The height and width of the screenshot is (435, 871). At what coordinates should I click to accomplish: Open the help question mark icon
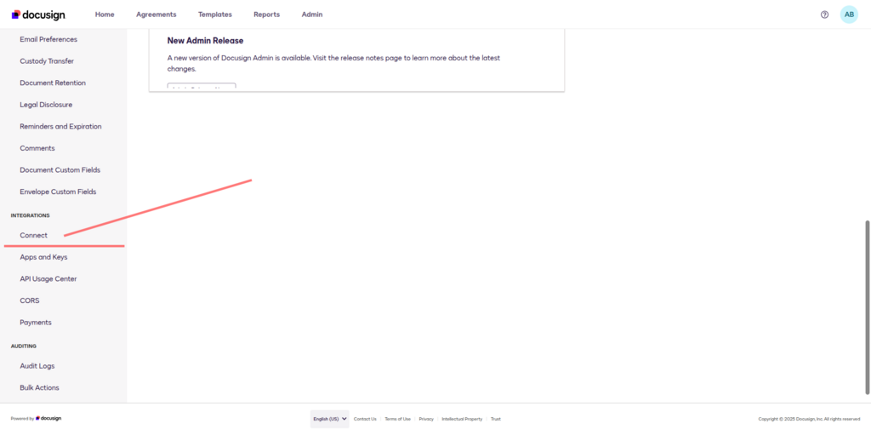(824, 14)
